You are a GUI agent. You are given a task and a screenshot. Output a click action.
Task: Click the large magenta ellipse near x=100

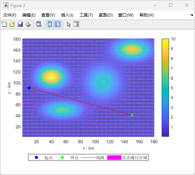pyautogui.click(x=95, y=115)
